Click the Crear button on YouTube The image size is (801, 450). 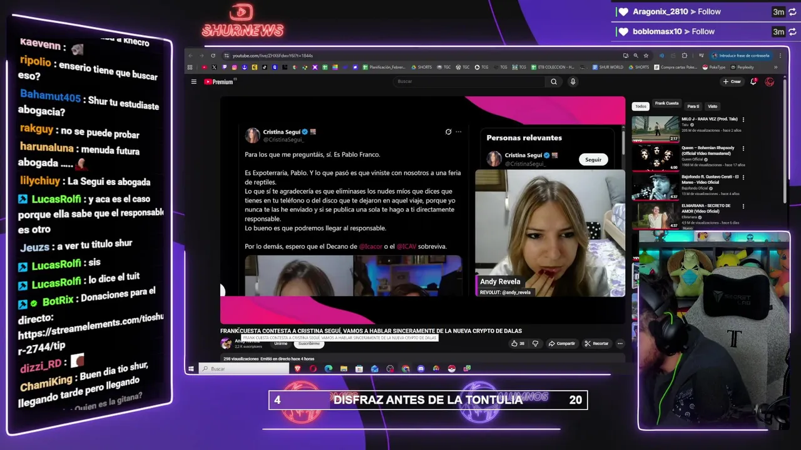(x=732, y=82)
